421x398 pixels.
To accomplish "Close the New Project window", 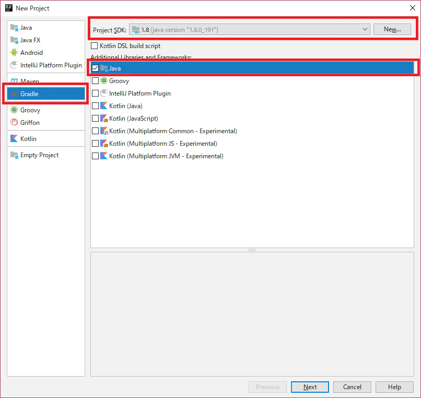I will [x=413, y=8].
